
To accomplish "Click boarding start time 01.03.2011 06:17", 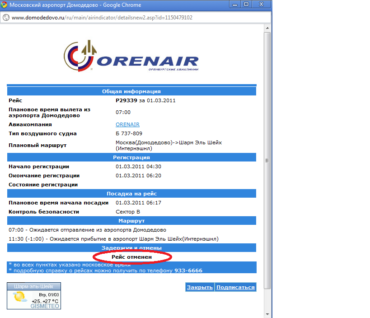I will 138,203.
